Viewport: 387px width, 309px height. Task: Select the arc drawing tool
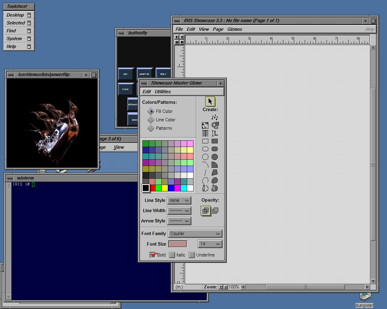coord(205,164)
